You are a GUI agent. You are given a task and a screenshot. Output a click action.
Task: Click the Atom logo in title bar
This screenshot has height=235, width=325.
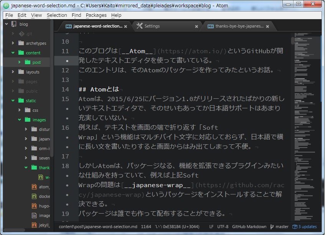pos(6,6)
